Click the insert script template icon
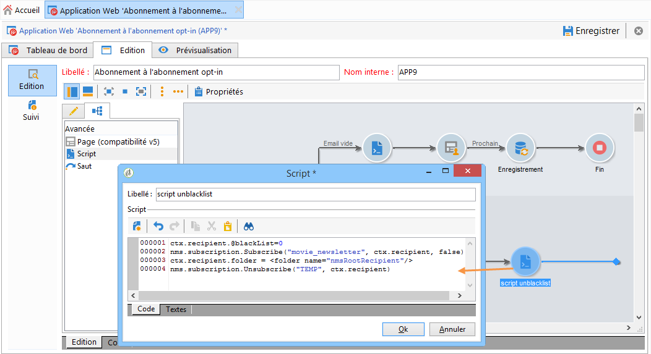The image size is (651, 354). tap(137, 226)
